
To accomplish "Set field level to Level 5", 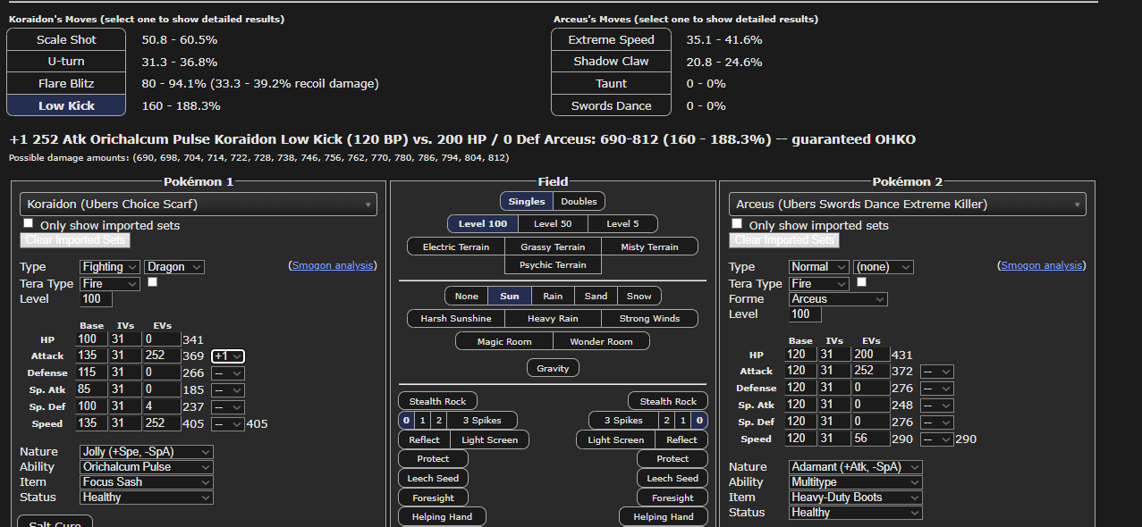I will pyautogui.click(x=622, y=224).
